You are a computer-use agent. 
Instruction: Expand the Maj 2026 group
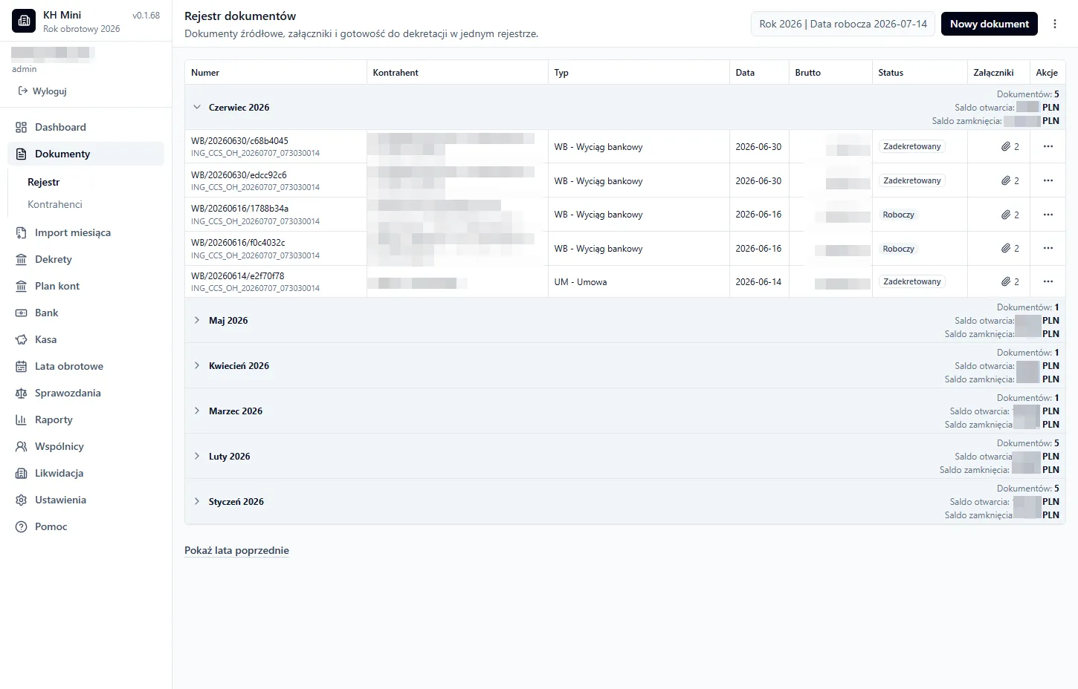click(x=197, y=320)
